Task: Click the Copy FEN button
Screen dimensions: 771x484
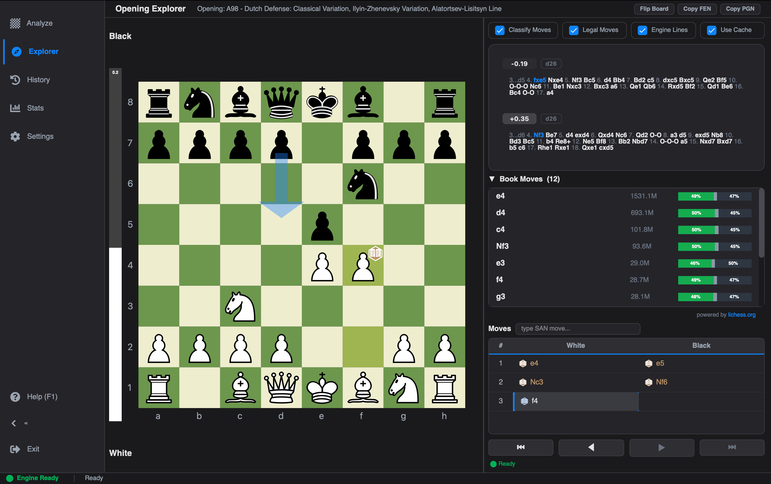Action: (x=697, y=9)
